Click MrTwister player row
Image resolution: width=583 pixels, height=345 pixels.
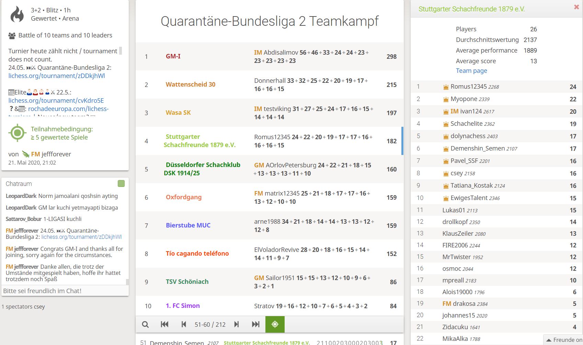496,257
